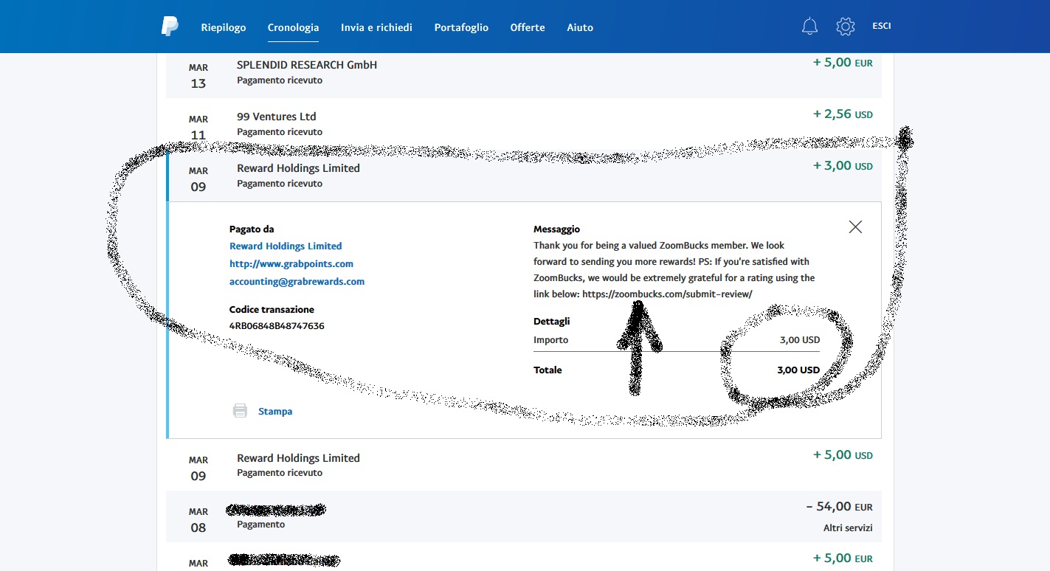Screen dimensions: 1050x571
Task: Select the transaction code 4RB06848B48747636
Action: pos(277,326)
